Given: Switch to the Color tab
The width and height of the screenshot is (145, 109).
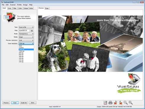Looking at the screenshot, I should coord(20,8).
